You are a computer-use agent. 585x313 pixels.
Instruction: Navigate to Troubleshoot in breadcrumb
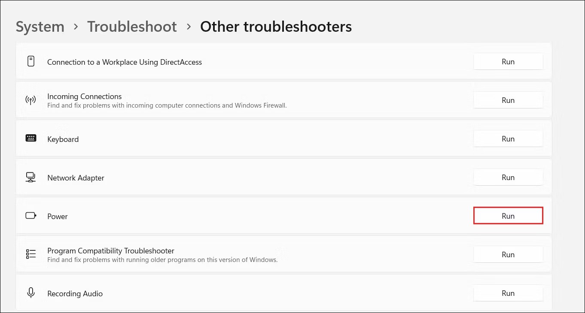click(132, 27)
